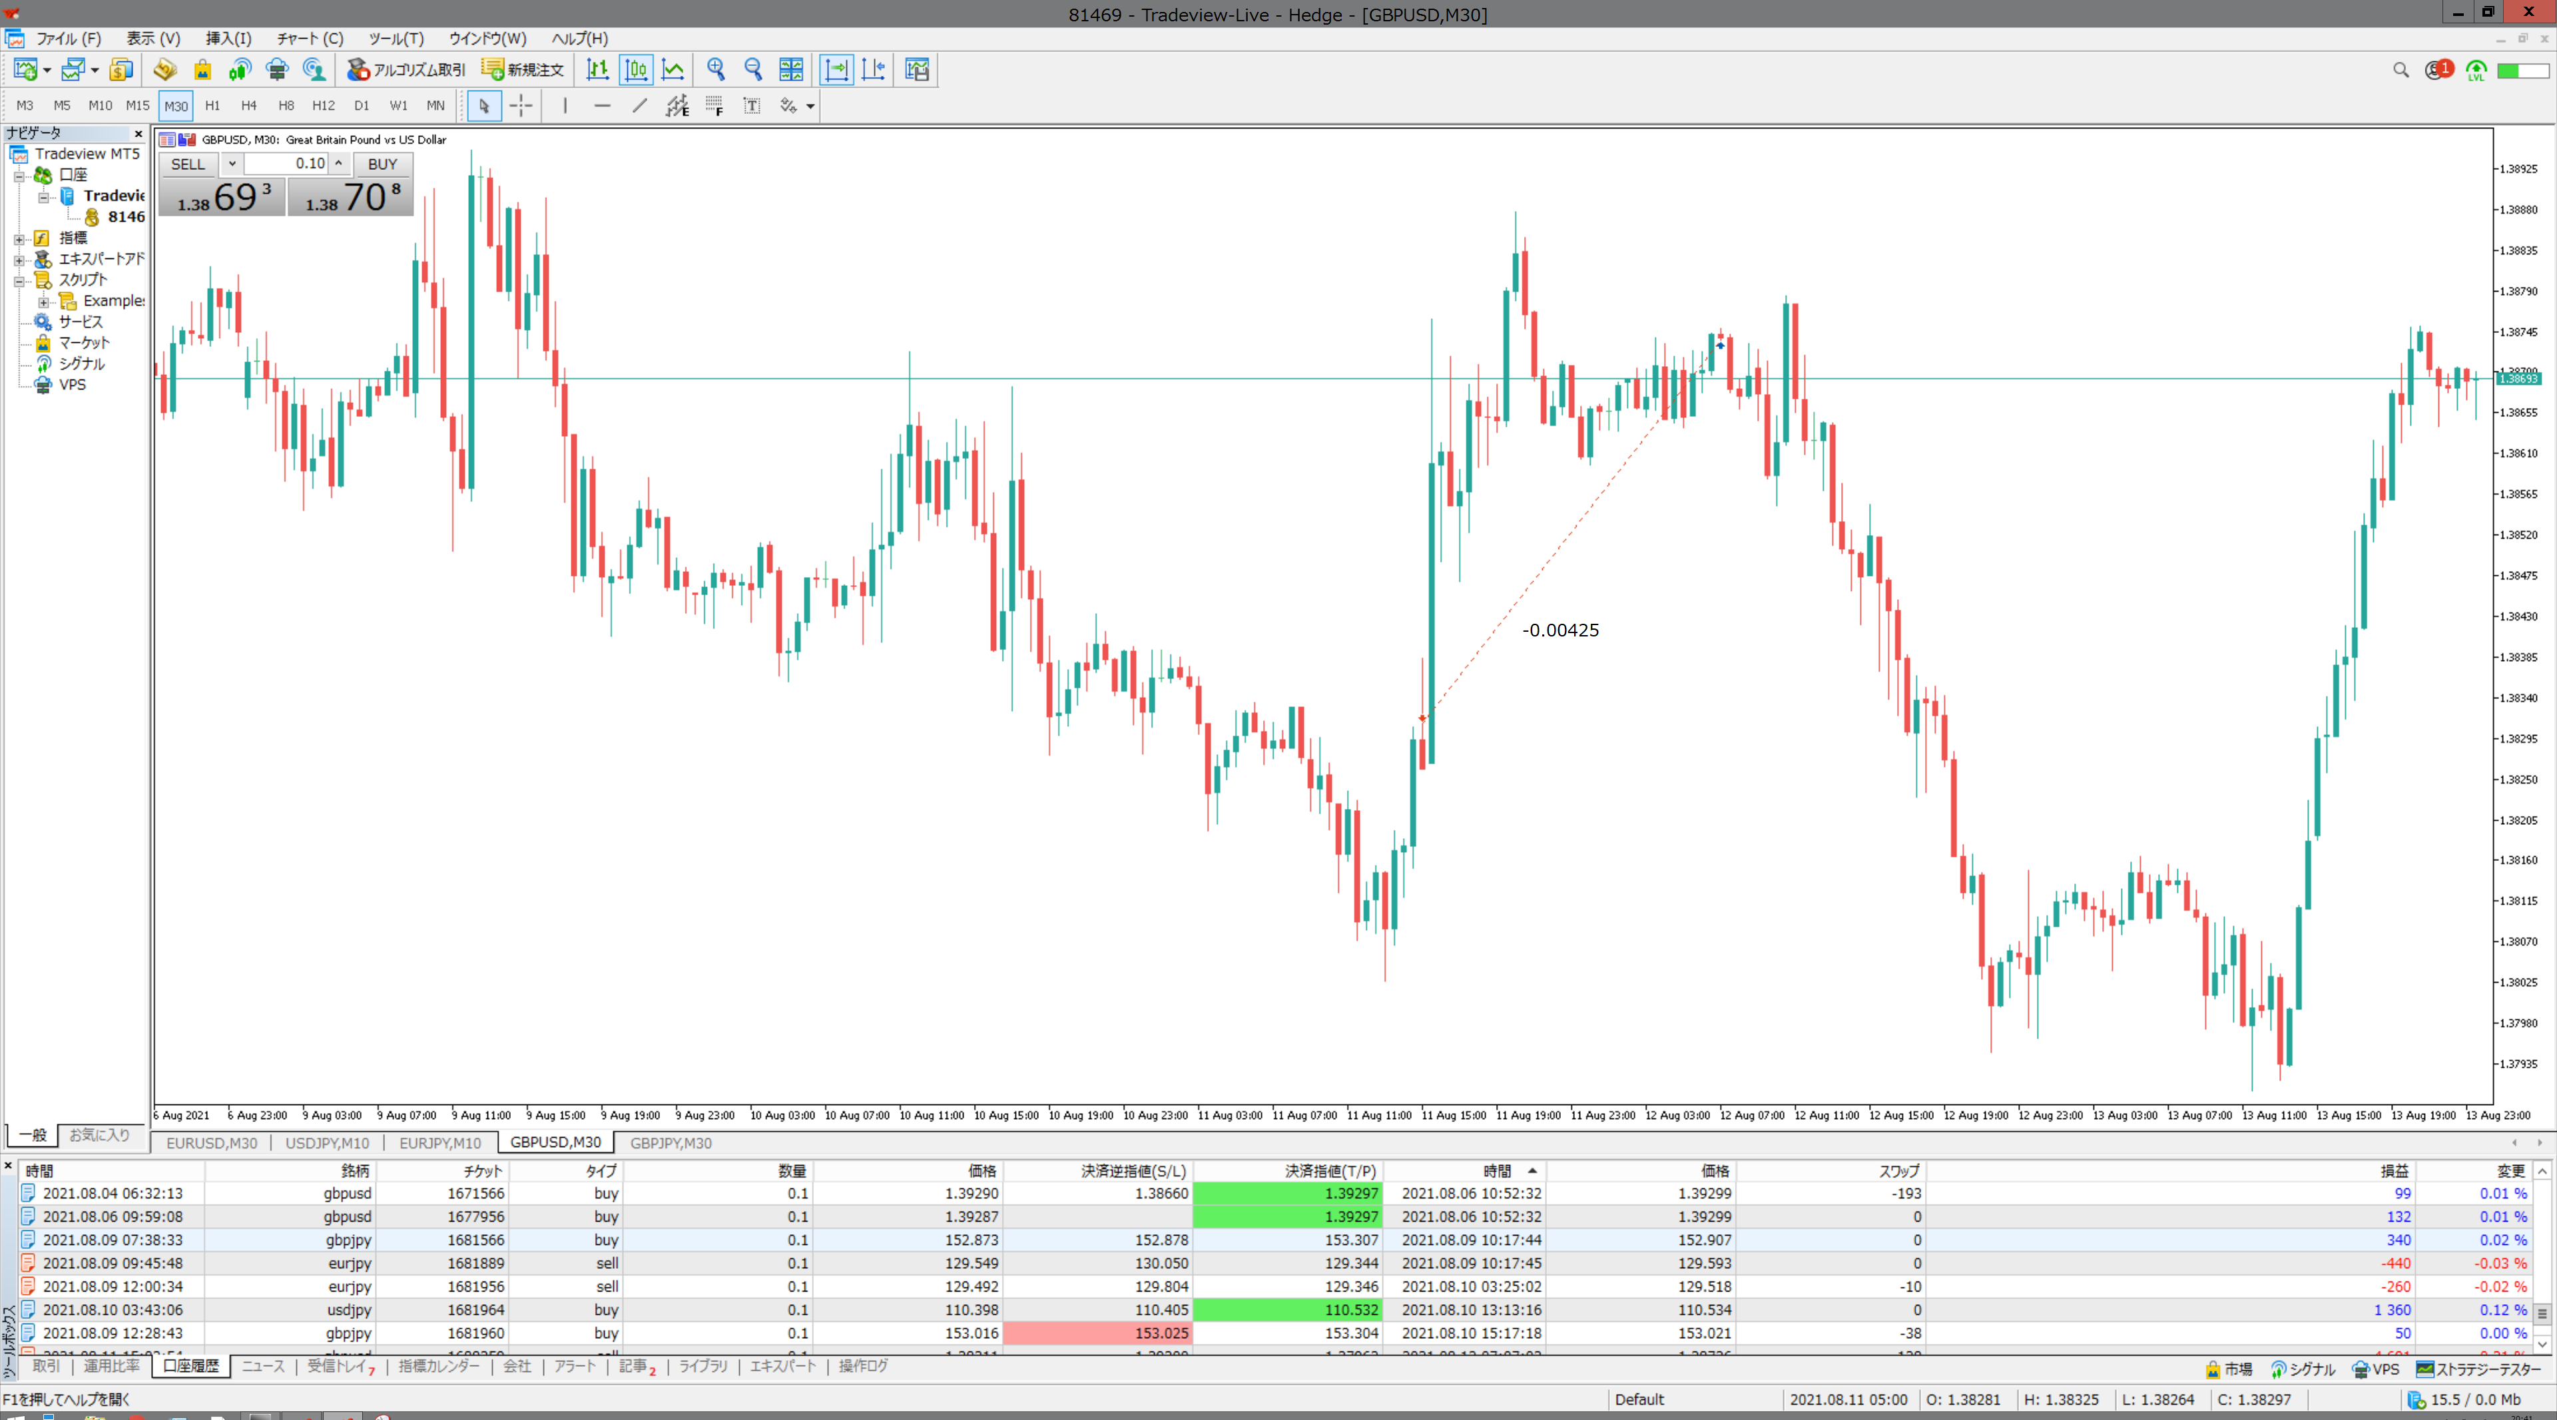Expand the 指標 tree node
Screen dimensions: 2557x1420
pyautogui.click(x=19, y=239)
